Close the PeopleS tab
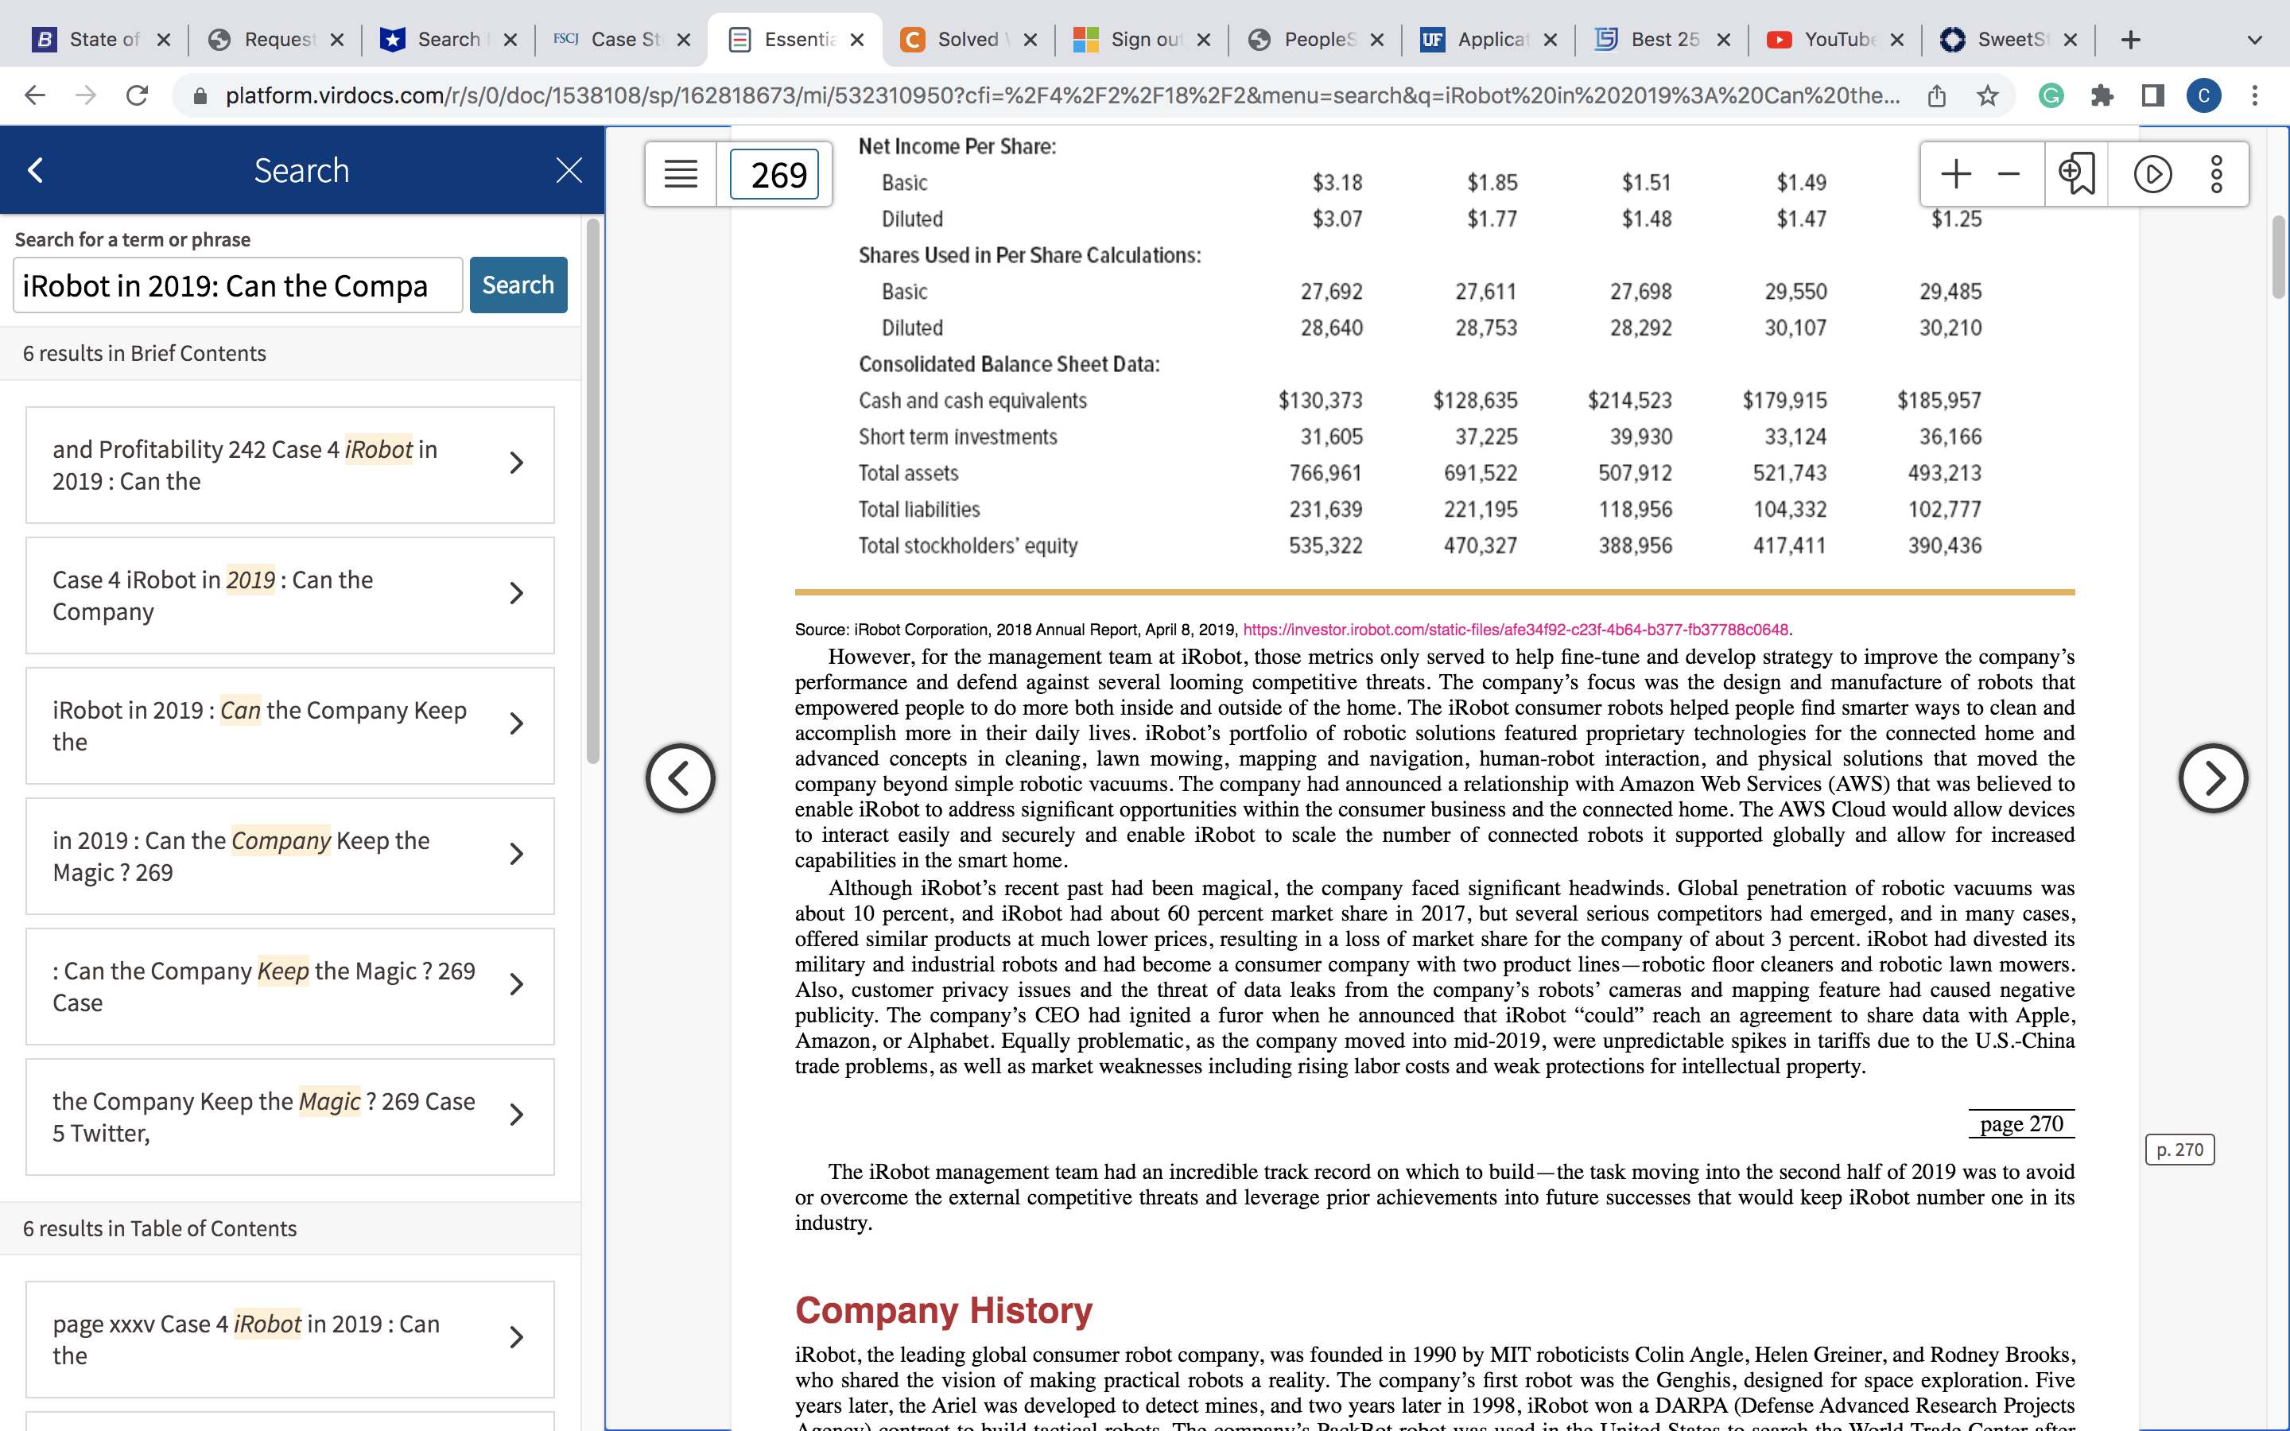Screen dimensions: 2290x1431 click(1377, 40)
